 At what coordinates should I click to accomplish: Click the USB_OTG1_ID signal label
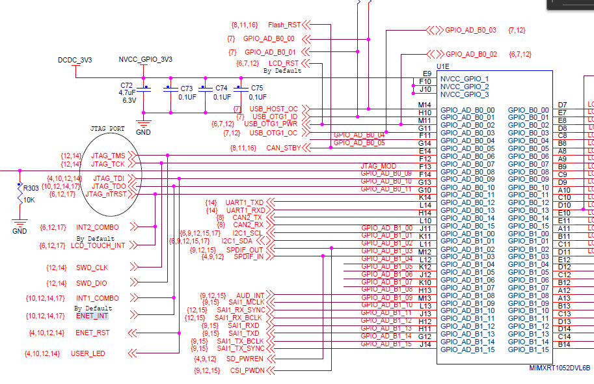275,117
